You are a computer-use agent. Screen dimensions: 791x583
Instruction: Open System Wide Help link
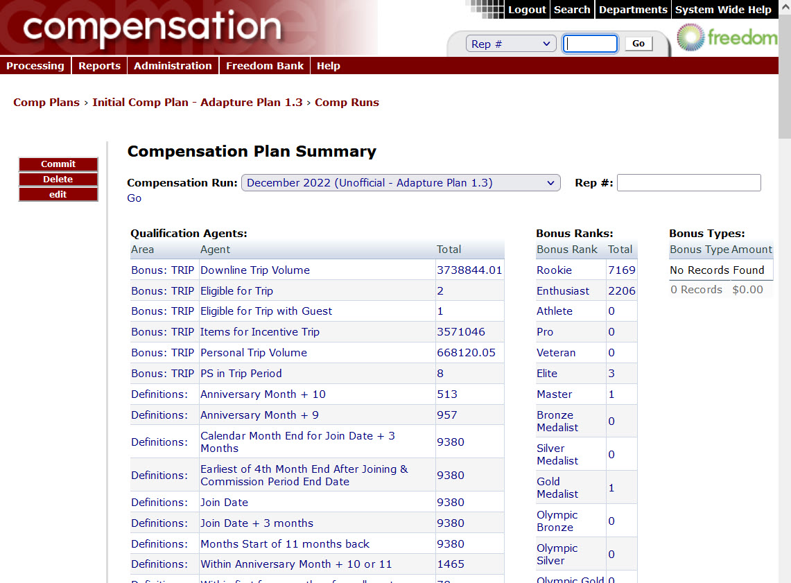pos(723,10)
